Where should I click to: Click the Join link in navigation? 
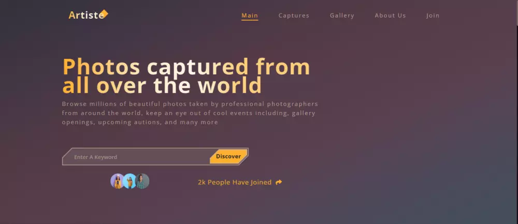click(433, 15)
